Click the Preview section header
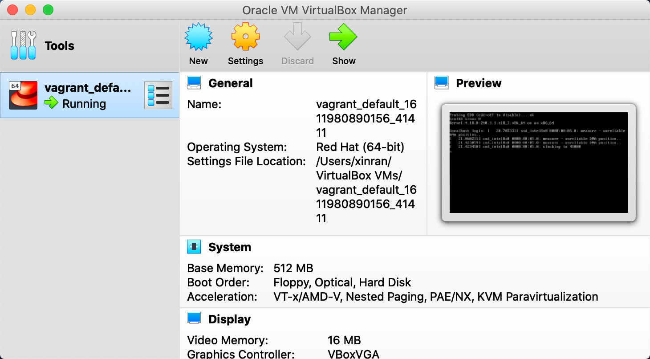 point(479,83)
